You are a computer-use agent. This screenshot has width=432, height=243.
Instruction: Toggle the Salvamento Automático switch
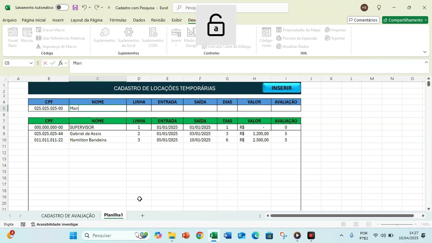coord(62,7)
